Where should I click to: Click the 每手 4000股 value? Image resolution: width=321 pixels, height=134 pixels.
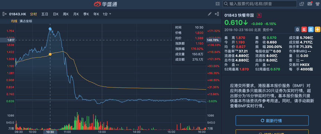point(307,69)
